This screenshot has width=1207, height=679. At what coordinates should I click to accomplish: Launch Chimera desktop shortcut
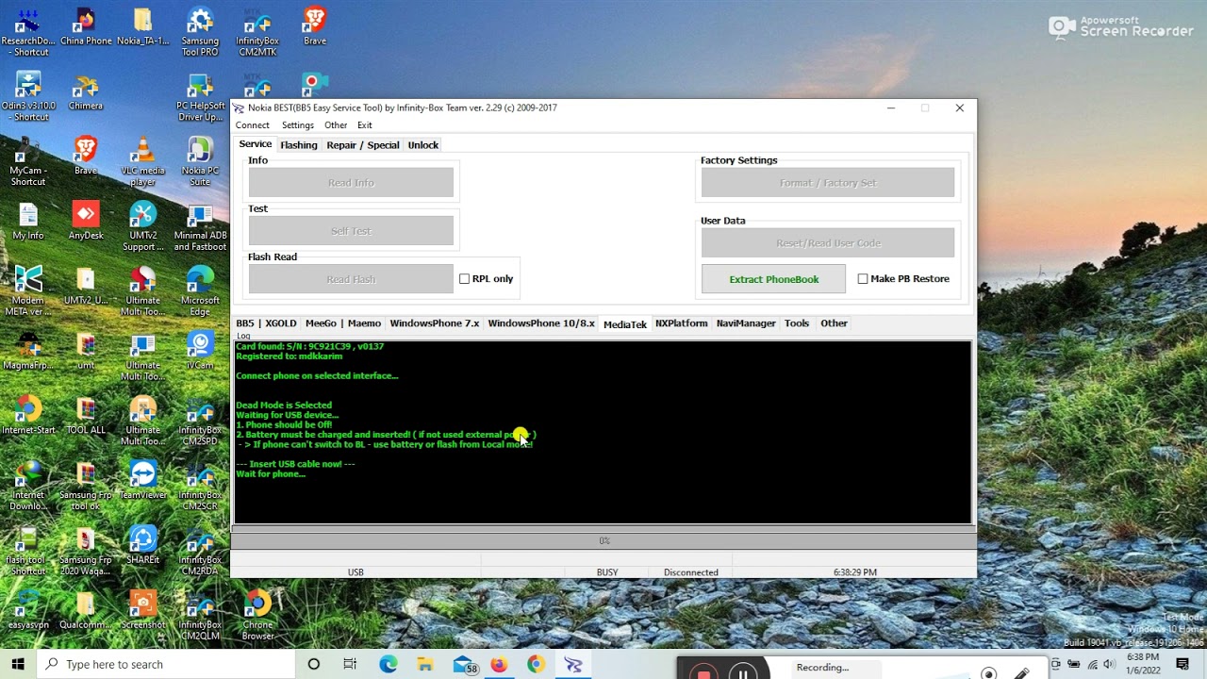[86, 91]
